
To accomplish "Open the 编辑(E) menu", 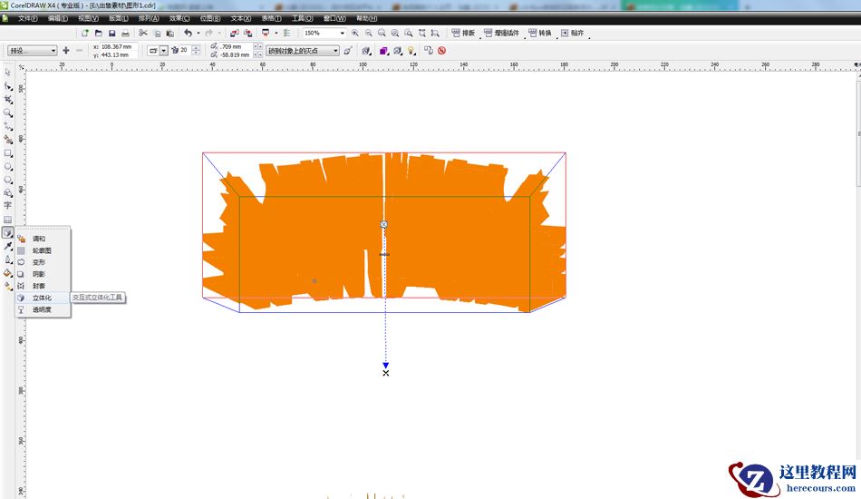I will 58,18.
